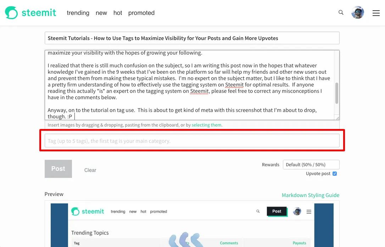
Task: Click the tag input field
Action: point(192,141)
